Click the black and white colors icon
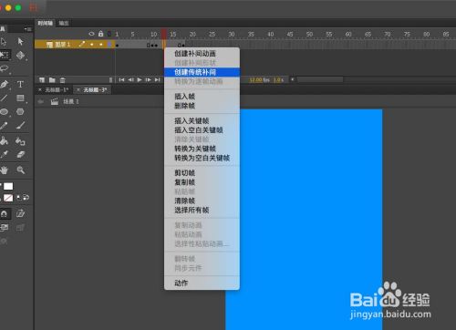456x330 pixels. coord(19,198)
